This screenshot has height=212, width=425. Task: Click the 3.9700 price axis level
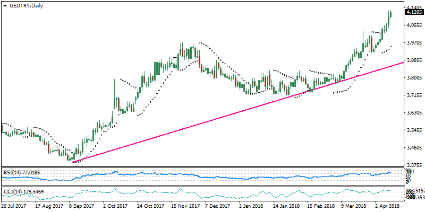414,43
